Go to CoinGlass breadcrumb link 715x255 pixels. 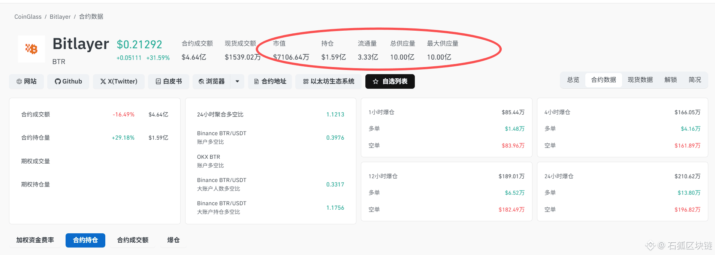tap(28, 17)
